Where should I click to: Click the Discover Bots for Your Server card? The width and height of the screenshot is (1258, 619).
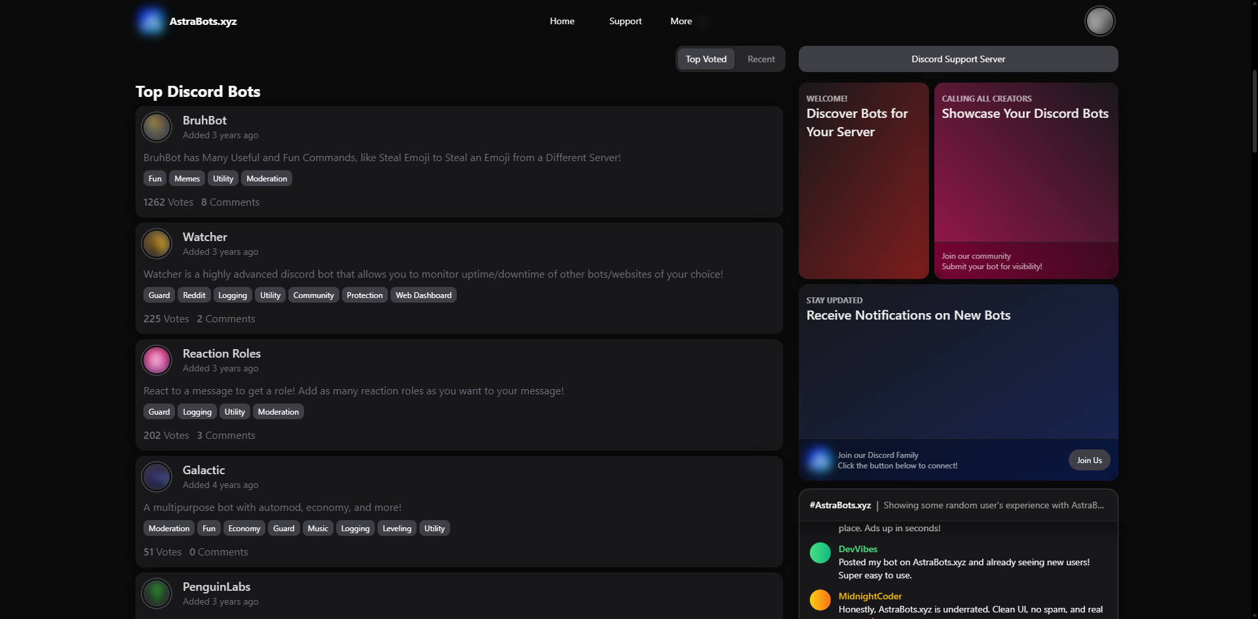864,181
